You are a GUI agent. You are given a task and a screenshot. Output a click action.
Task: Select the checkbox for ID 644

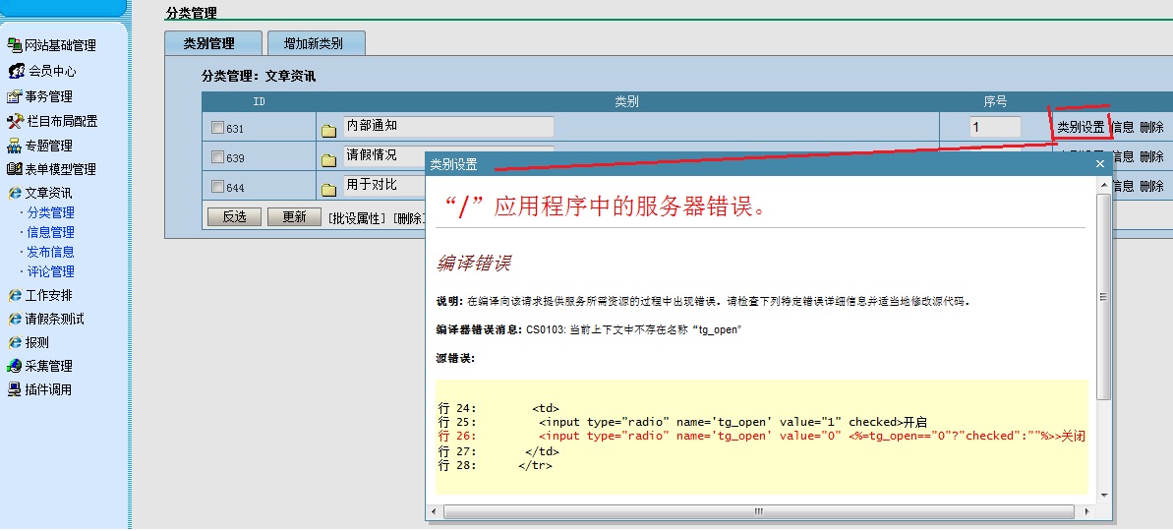pos(217,187)
